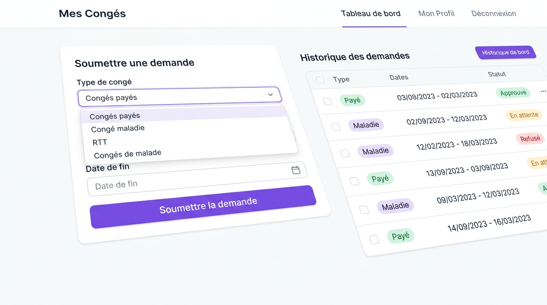The image size is (547, 305).
Task: Click the Maladie tag in the 02/09/2023 row
Action: click(366, 125)
